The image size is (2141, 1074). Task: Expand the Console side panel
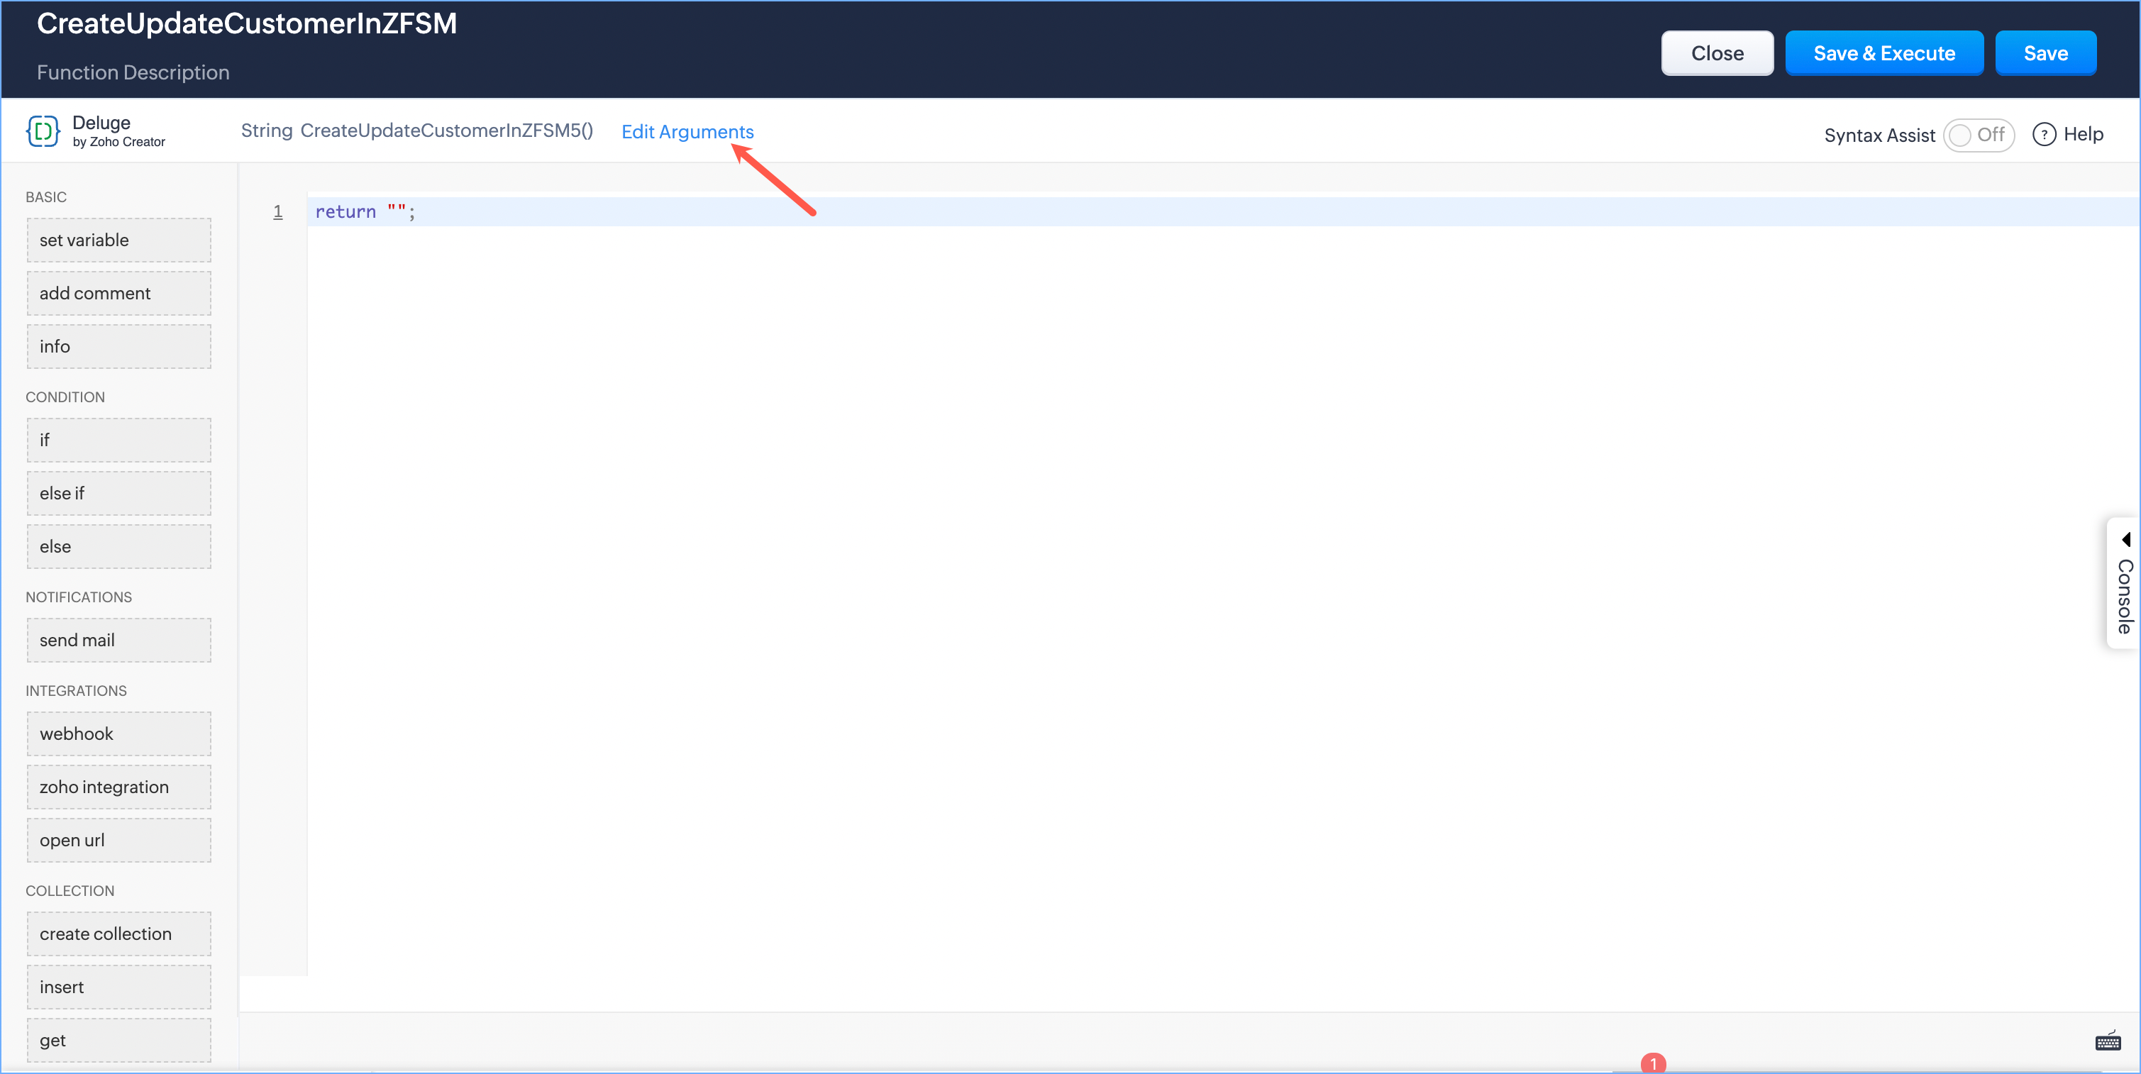tap(2125, 584)
